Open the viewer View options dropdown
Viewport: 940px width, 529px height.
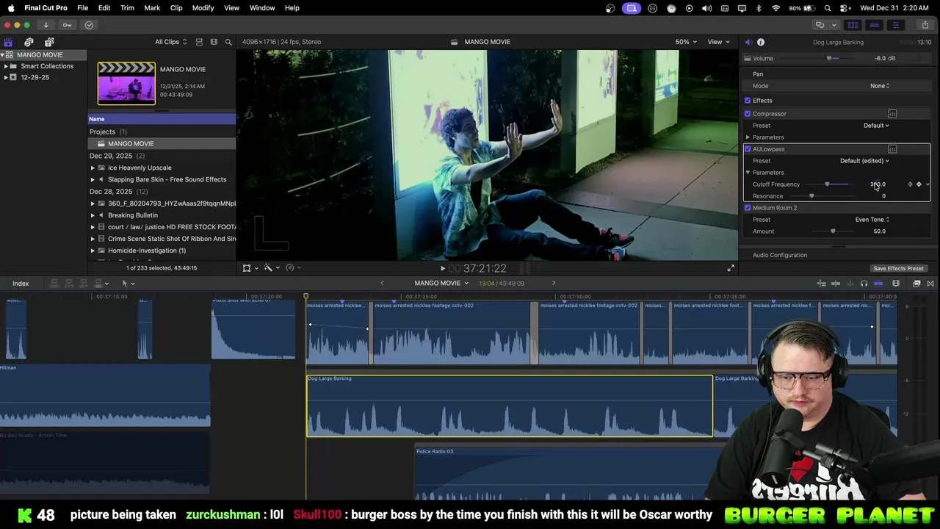tap(717, 42)
